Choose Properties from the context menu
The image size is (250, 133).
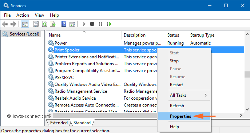184,116
